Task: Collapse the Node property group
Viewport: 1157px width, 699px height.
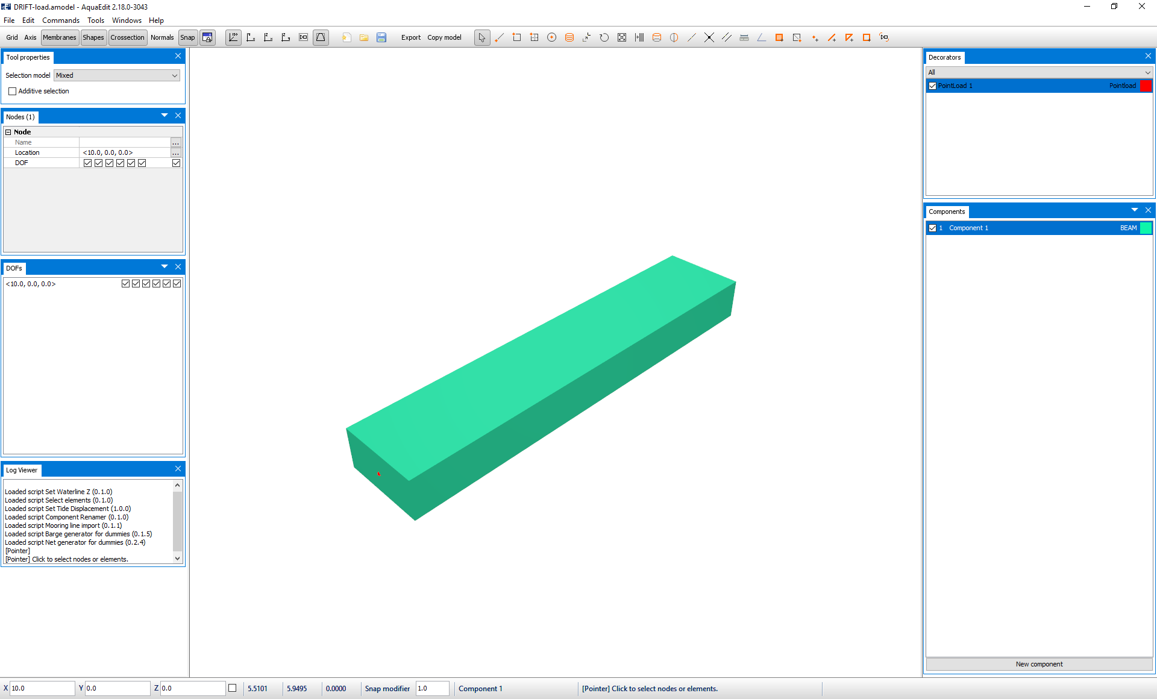Action: tap(8, 132)
